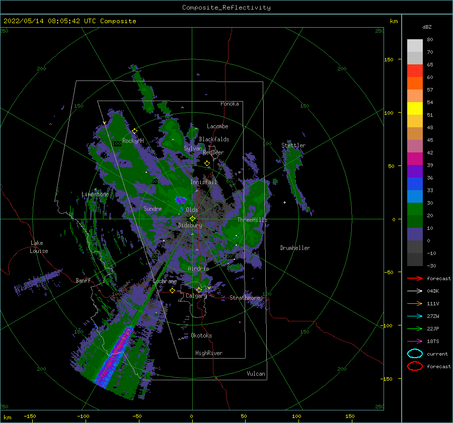453x423 pixels.
Task: Click the Ponoka city label
Action: pyautogui.click(x=230, y=104)
